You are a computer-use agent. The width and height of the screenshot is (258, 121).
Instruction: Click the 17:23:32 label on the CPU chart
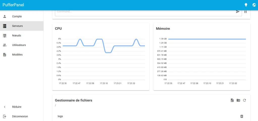click(131, 83)
